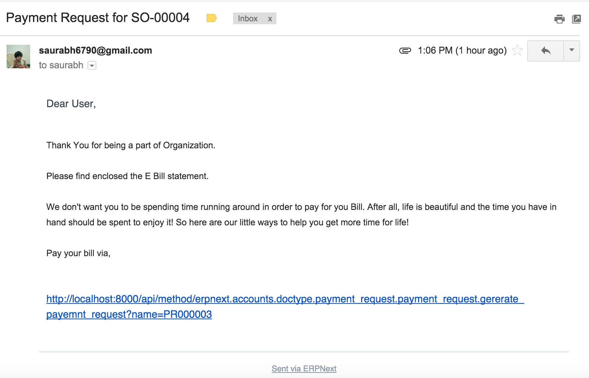Expand recipient details beside 'to saurabh'
The image size is (589, 378).
click(x=92, y=65)
